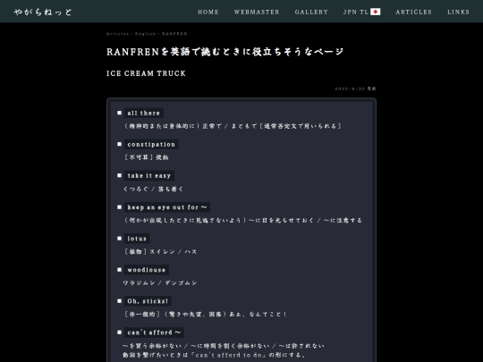Click the Japanese flag icon

375,12
